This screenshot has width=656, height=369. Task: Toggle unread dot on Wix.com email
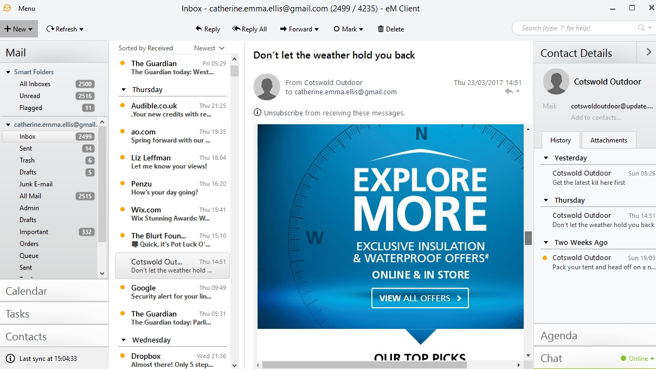click(123, 210)
